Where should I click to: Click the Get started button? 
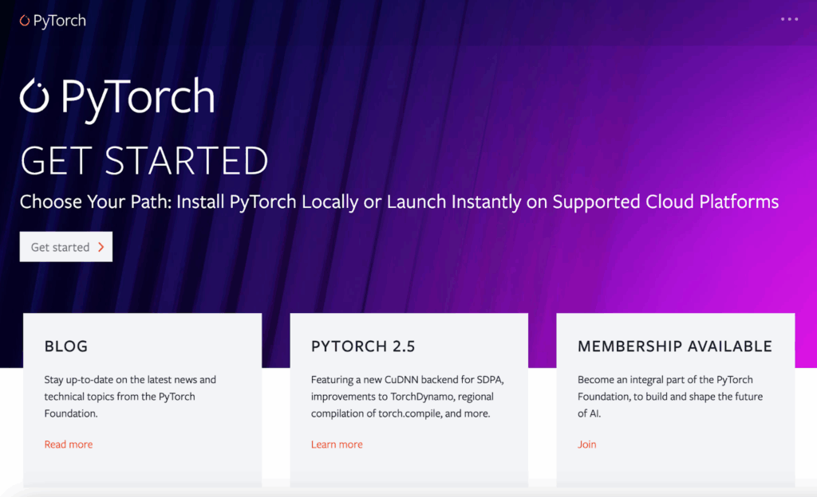tap(66, 246)
